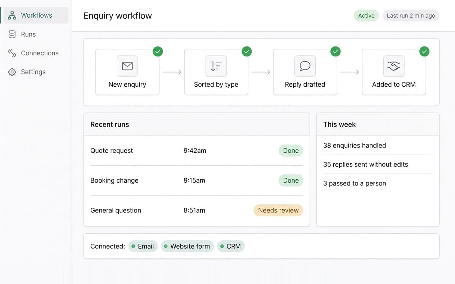455x284 pixels.
Task: Open the Workflows sidebar item
Action: [x=36, y=15]
